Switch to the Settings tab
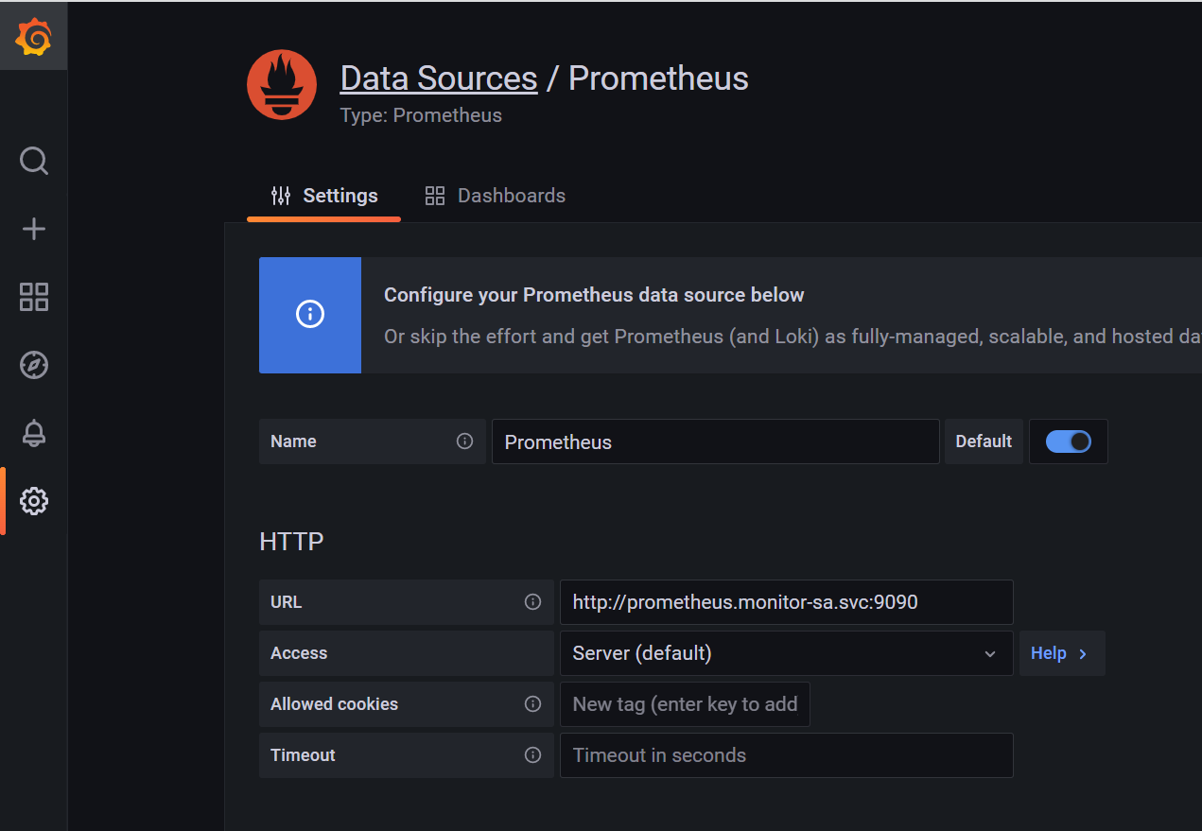 click(324, 197)
